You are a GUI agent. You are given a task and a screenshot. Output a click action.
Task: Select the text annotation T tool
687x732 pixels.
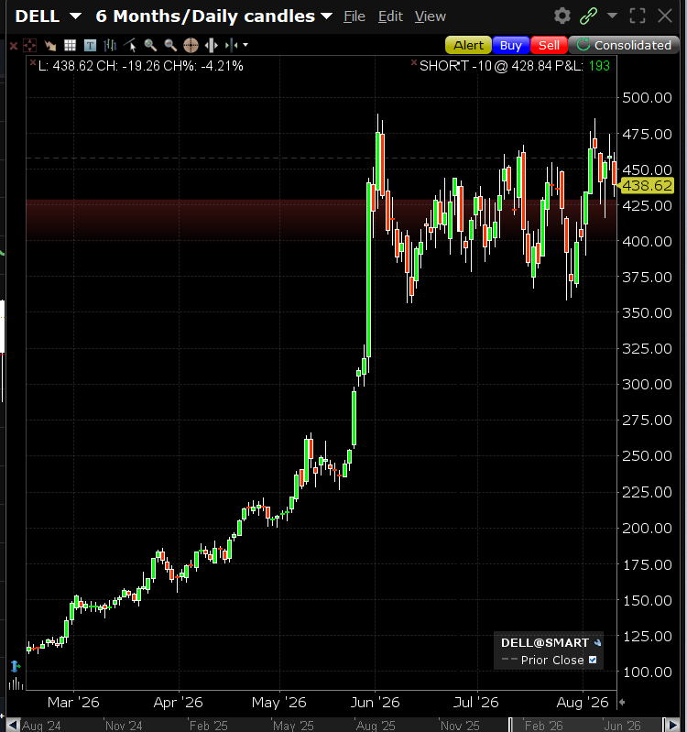[x=90, y=45]
